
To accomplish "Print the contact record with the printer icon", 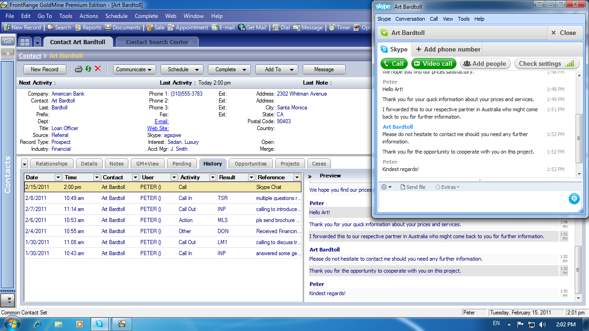I will (79, 69).
